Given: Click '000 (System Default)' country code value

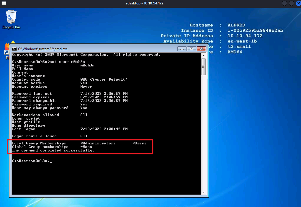Looking at the screenshot, I should pyautogui.click(x=104, y=79).
